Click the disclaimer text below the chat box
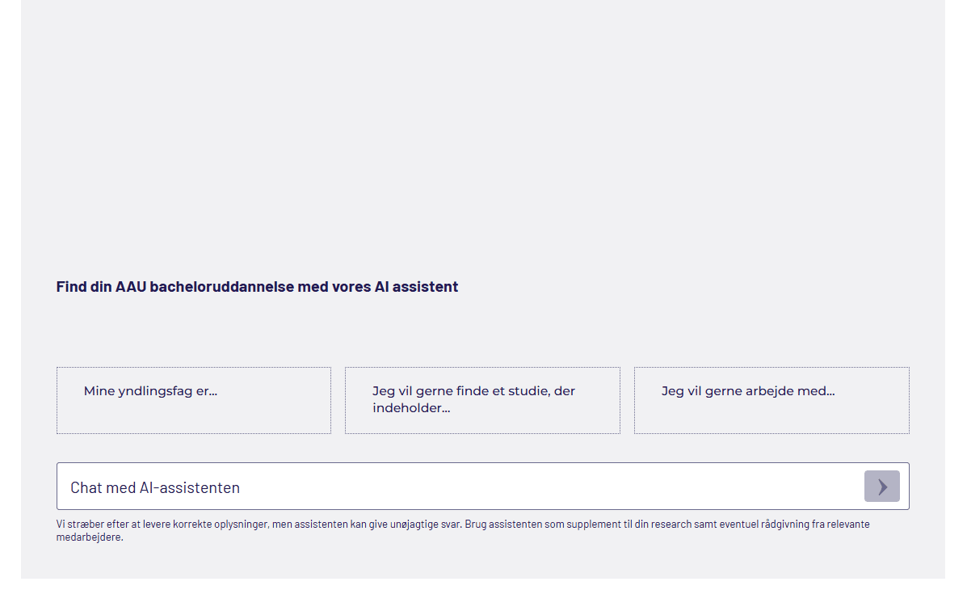This screenshot has width=967, height=590. click(x=462, y=530)
